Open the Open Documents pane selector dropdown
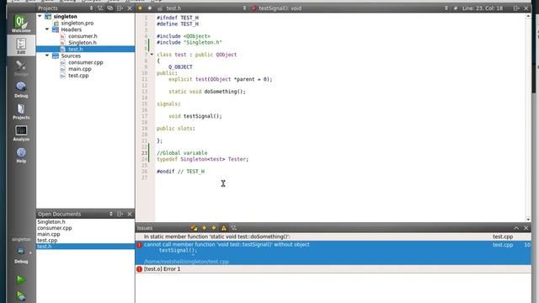This screenshot has height=303, width=539. tap(75, 214)
